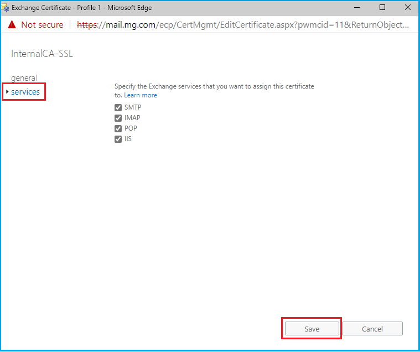The width and height of the screenshot is (420, 352).
Task: Maximize the Exchange Certificate window
Action: click(x=382, y=8)
